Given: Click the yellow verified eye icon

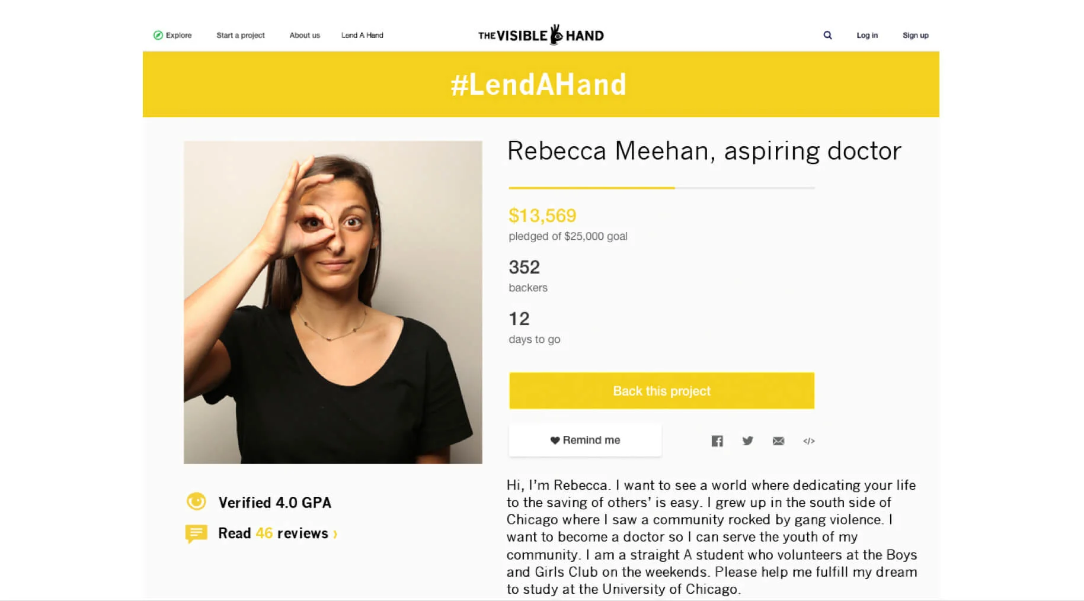Looking at the screenshot, I should pos(196,502).
